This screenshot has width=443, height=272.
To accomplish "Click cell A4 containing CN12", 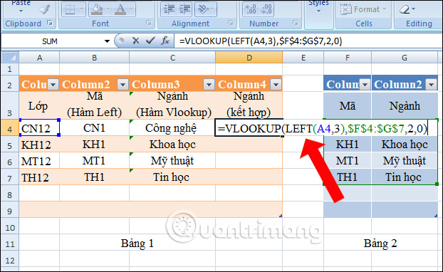I will pos(39,128).
